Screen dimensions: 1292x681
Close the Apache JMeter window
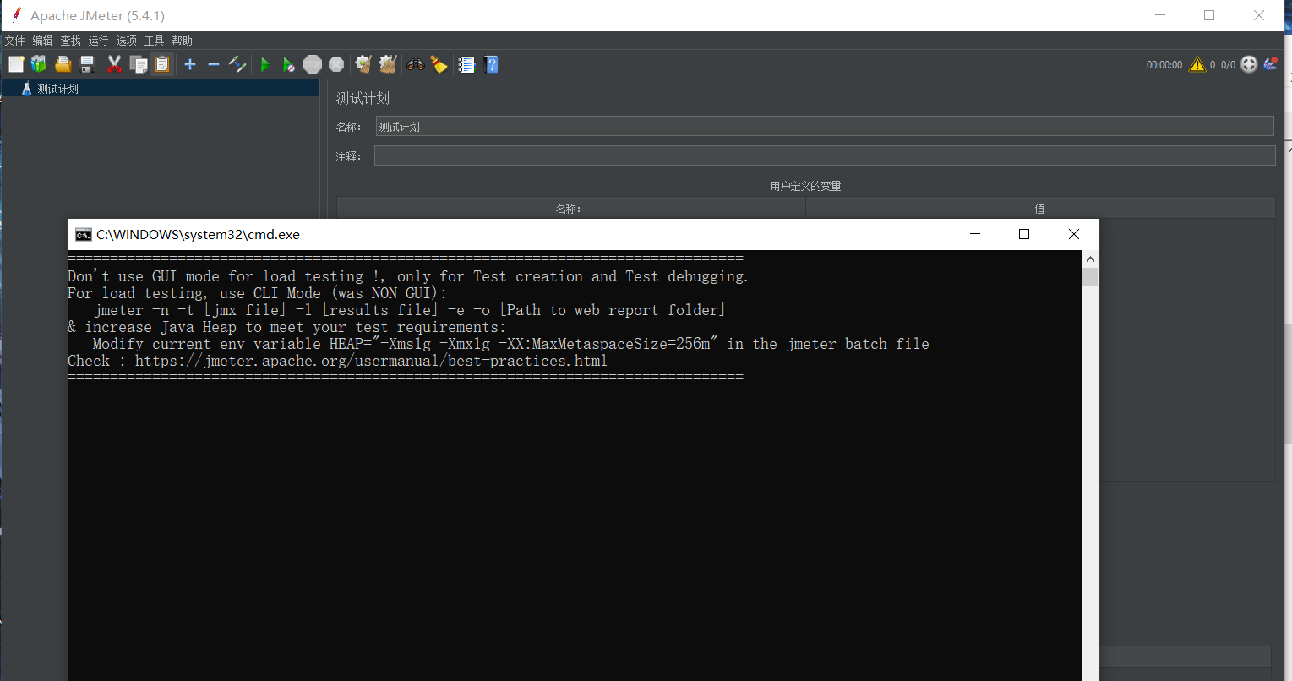(1259, 15)
